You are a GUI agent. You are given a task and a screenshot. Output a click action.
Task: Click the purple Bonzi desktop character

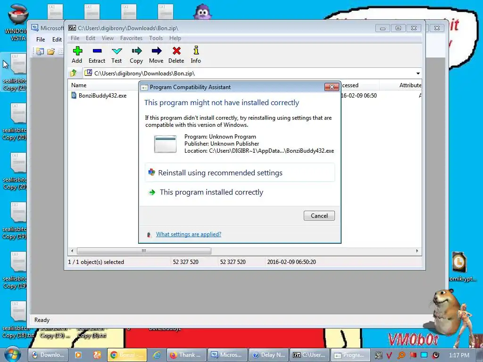pos(202,11)
